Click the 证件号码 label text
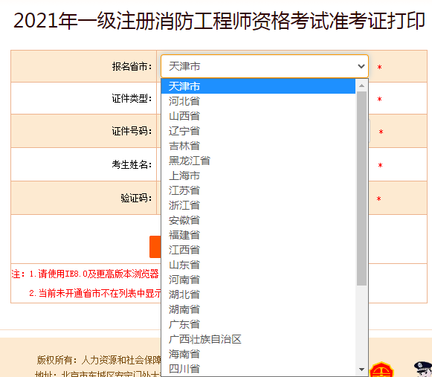 click(132, 131)
